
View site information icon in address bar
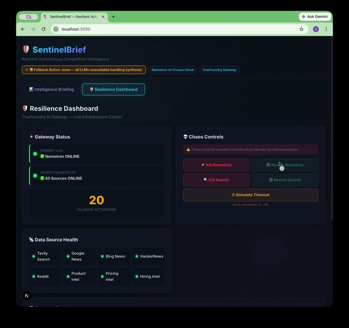point(56,29)
